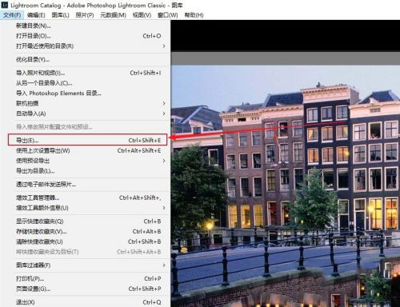Select 通过电子邮件发送照片... item
Viewport: 400px width, 307px height.
click(x=86, y=184)
